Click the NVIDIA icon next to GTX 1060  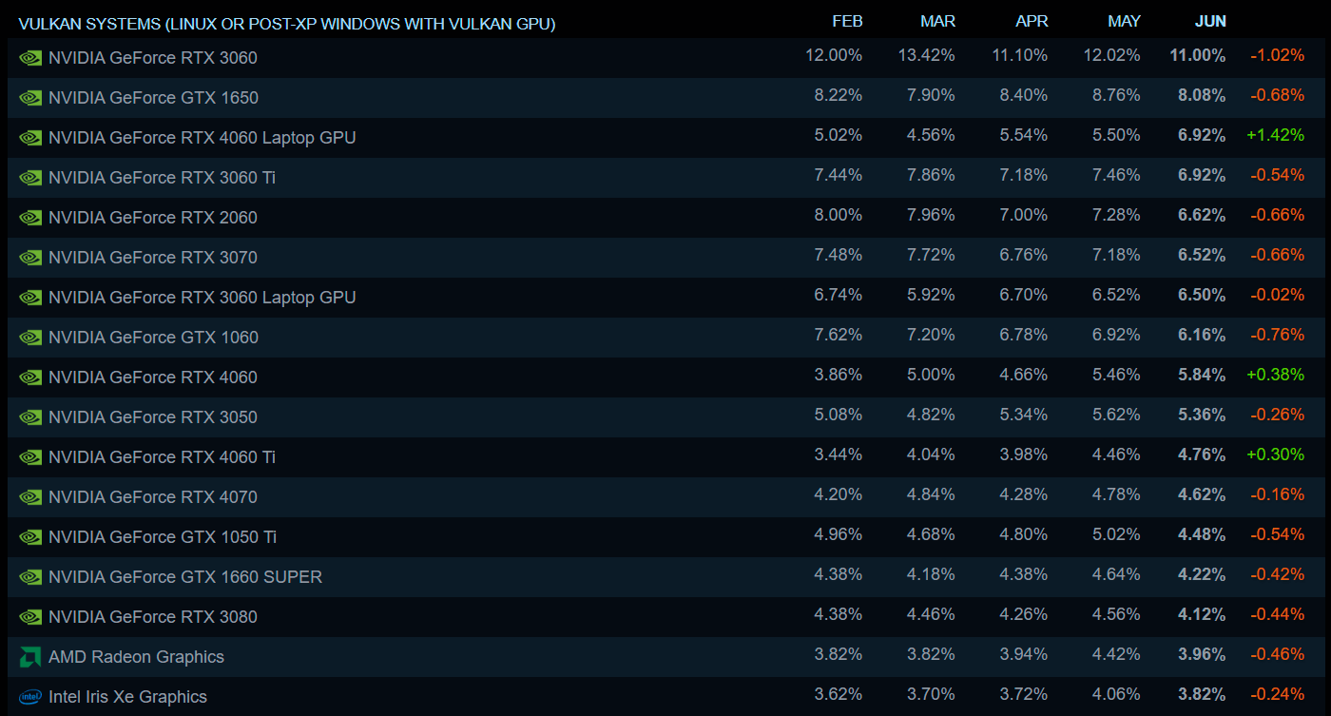tap(30, 338)
